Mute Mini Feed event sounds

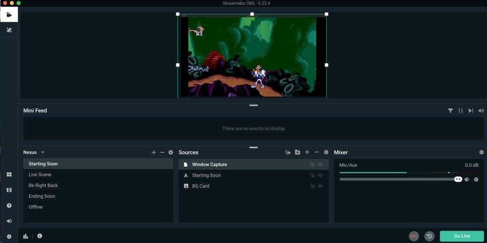(481, 111)
